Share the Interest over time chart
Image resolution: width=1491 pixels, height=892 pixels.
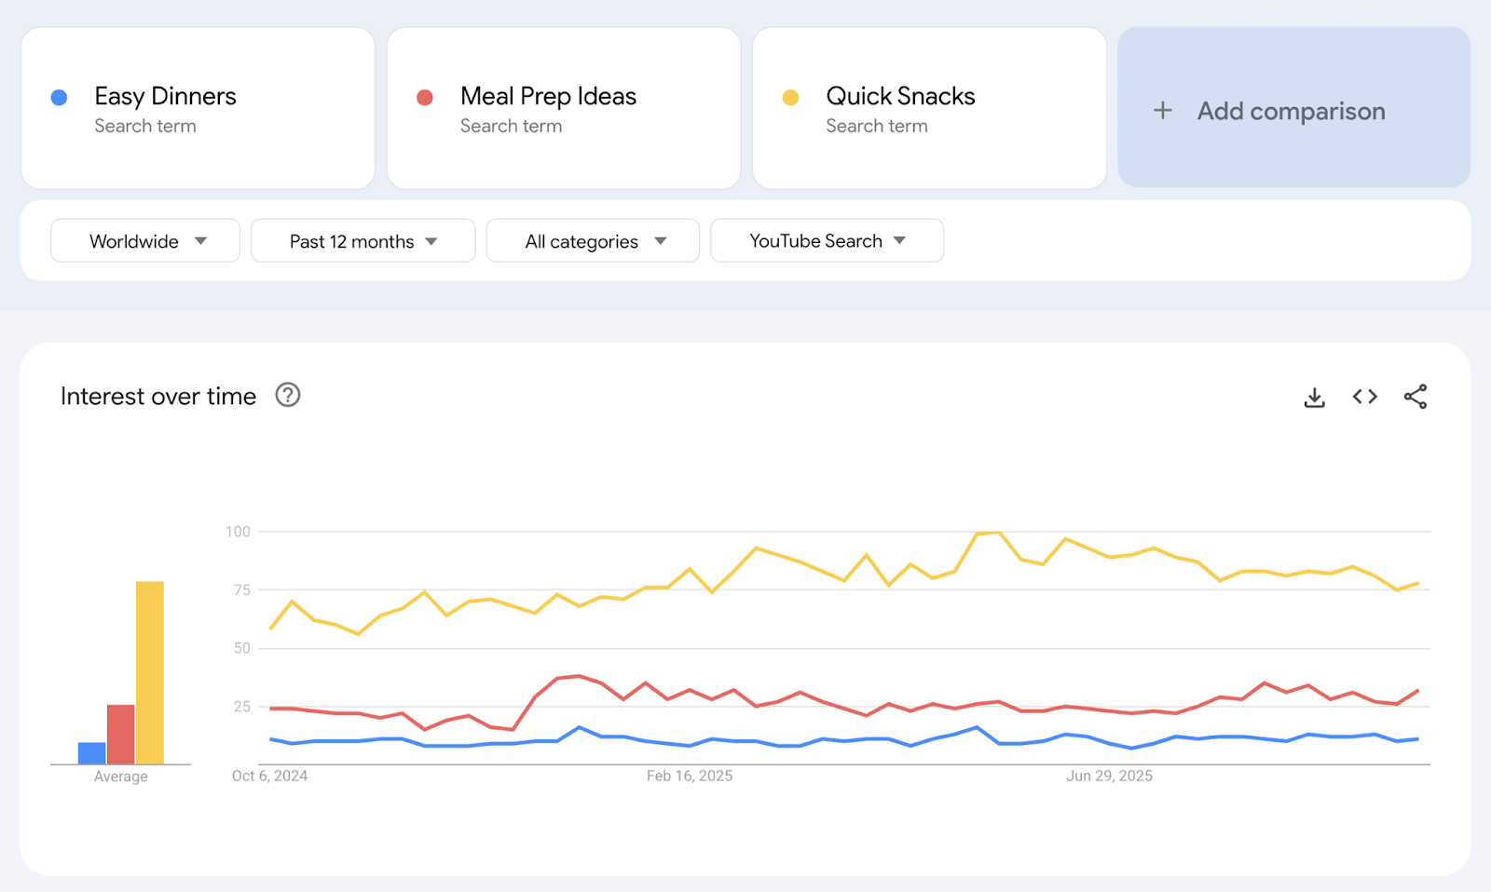(1415, 397)
